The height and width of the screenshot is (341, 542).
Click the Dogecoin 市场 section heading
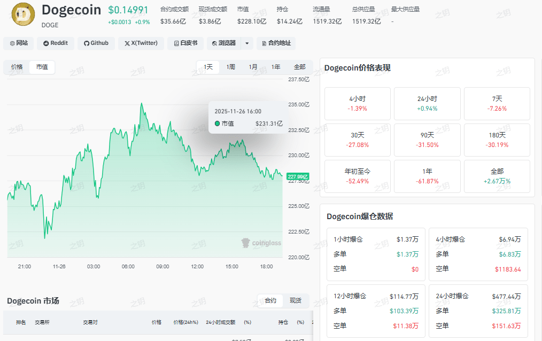(33, 301)
